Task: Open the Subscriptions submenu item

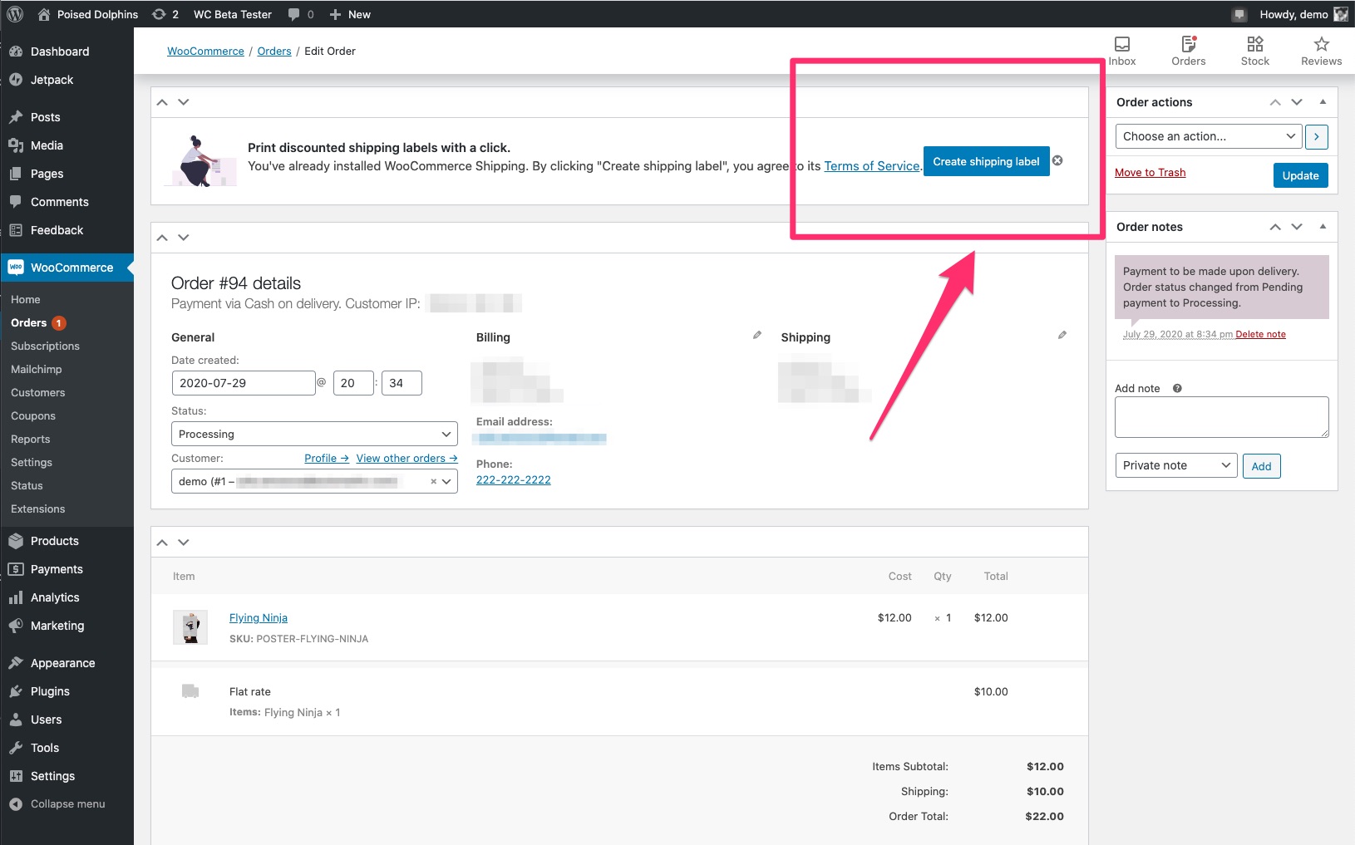Action: point(45,346)
